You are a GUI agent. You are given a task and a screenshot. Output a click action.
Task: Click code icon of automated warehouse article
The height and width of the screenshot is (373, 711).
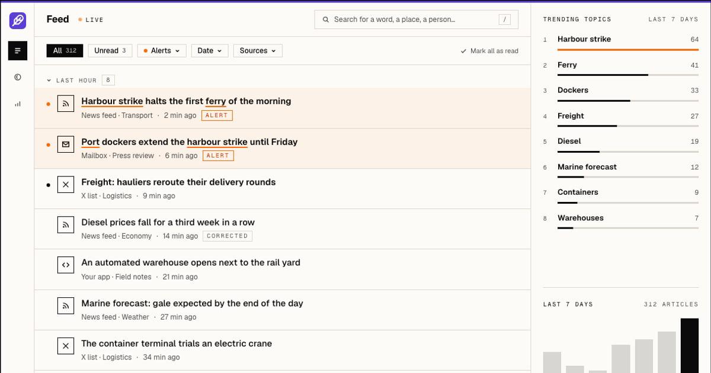click(x=66, y=265)
